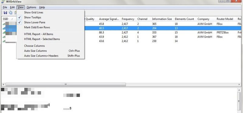The height and width of the screenshot is (113, 243).
Task: Click FBox router model in 43.9 row
Action: click(x=220, y=37)
